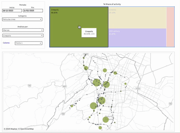Expand the Cinepolis brand selector dropdown
180x133 pixels.
coord(23,35)
